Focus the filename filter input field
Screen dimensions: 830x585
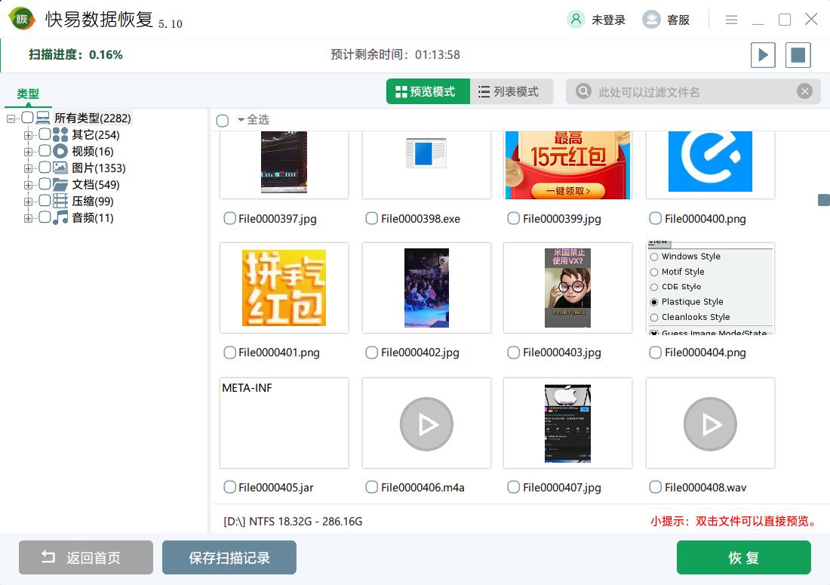[x=693, y=92]
